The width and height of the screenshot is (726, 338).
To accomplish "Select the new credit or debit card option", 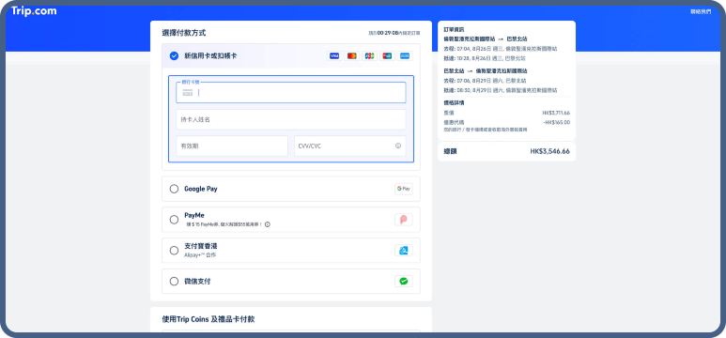I will coord(174,56).
